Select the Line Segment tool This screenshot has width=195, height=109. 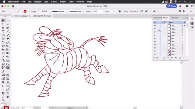point(8,31)
